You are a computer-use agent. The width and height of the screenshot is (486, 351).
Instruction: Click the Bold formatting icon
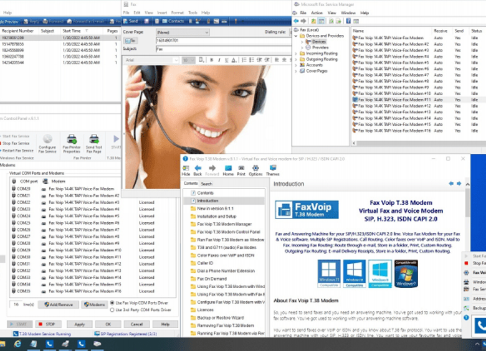coord(211,60)
